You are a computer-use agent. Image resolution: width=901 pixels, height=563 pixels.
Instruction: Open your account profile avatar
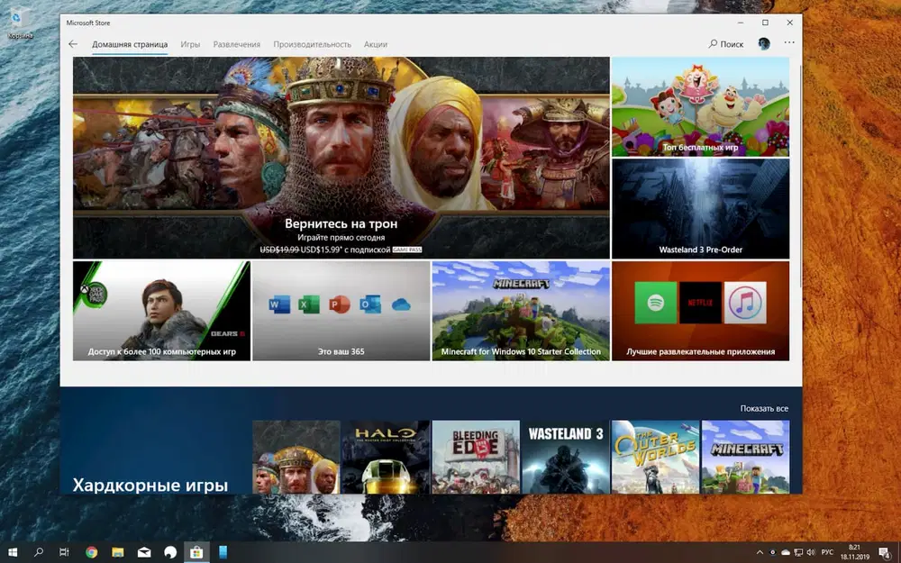(765, 43)
